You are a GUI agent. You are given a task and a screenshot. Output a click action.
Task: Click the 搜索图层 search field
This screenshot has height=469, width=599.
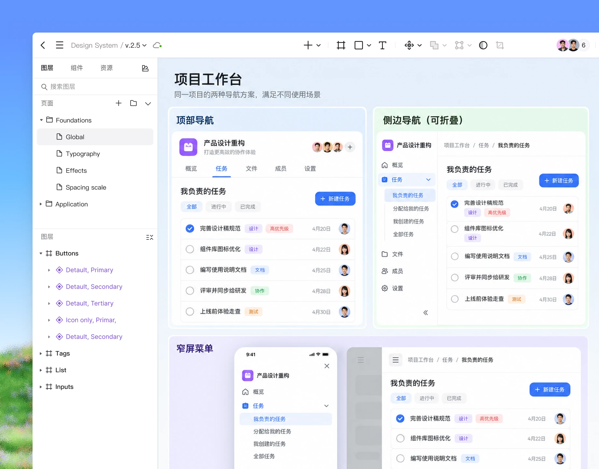click(95, 87)
